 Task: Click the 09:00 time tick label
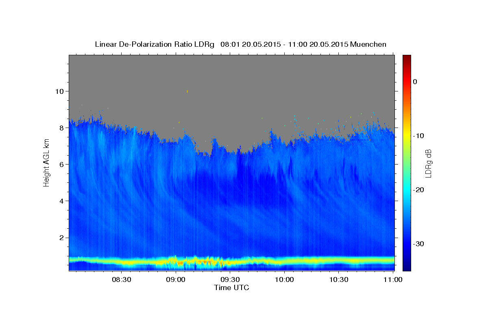(176, 279)
